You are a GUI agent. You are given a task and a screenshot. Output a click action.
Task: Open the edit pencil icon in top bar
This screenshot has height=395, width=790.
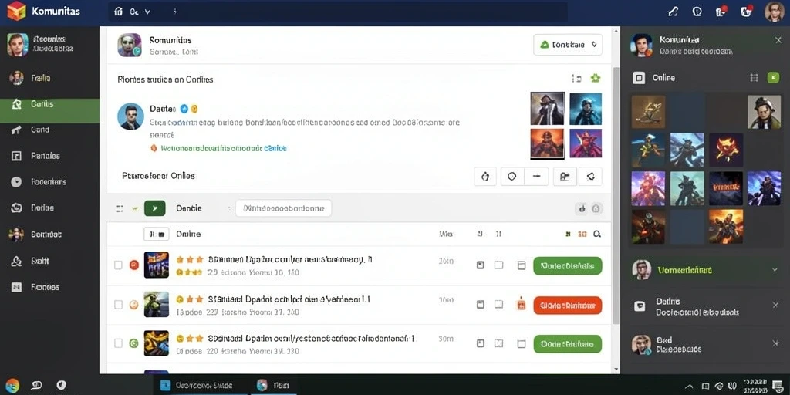click(x=673, y=12)
